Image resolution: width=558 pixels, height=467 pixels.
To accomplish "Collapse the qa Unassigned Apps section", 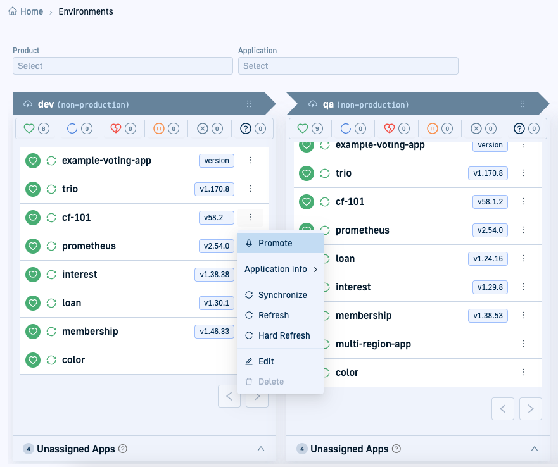I will pyautogui.click(x=534, y=449).
